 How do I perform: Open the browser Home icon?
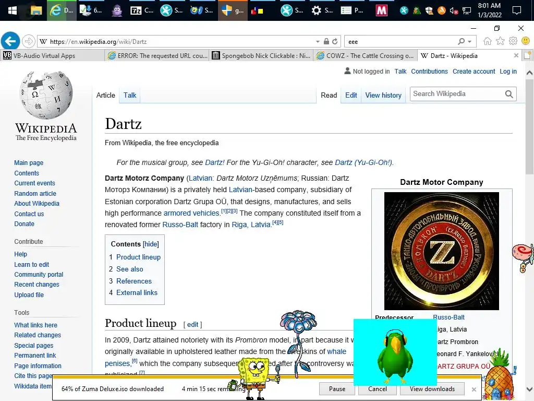pos(488,41)
